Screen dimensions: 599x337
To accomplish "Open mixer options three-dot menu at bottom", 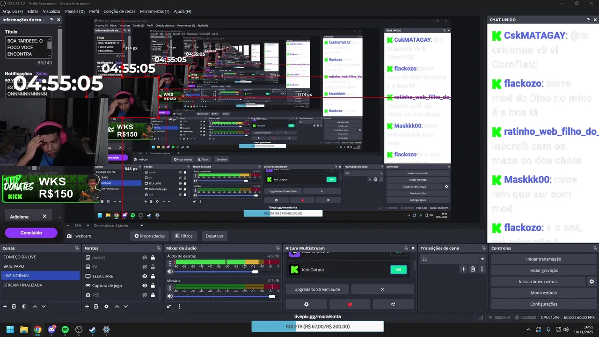I will coord(179,307).
